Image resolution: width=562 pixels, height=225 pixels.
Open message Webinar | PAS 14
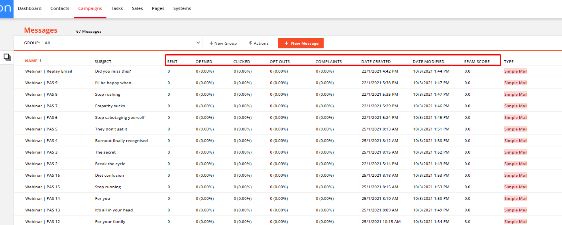43,199
